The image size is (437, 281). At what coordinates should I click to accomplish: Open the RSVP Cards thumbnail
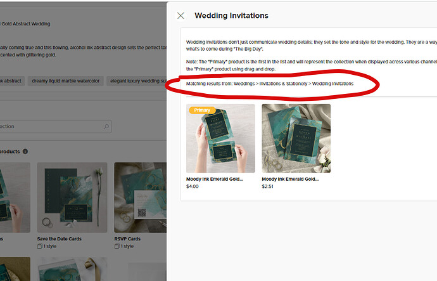coord(140,197)
